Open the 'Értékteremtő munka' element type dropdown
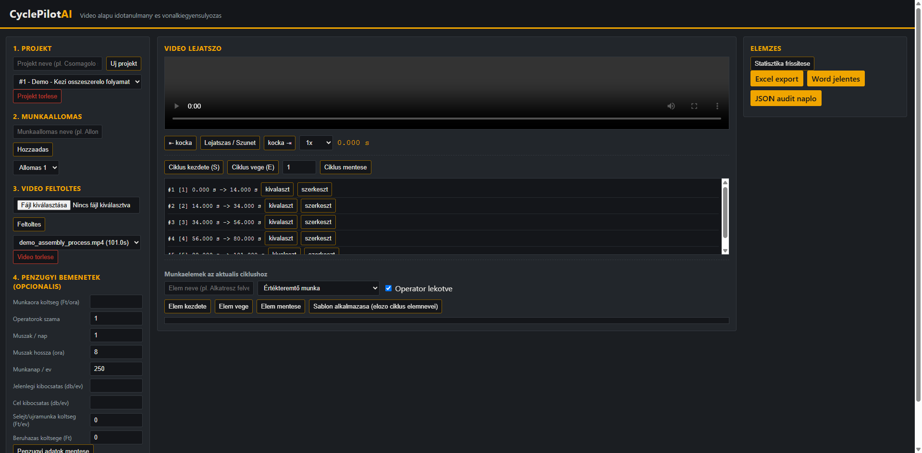 pyautogui.click(x=319, y=288)
